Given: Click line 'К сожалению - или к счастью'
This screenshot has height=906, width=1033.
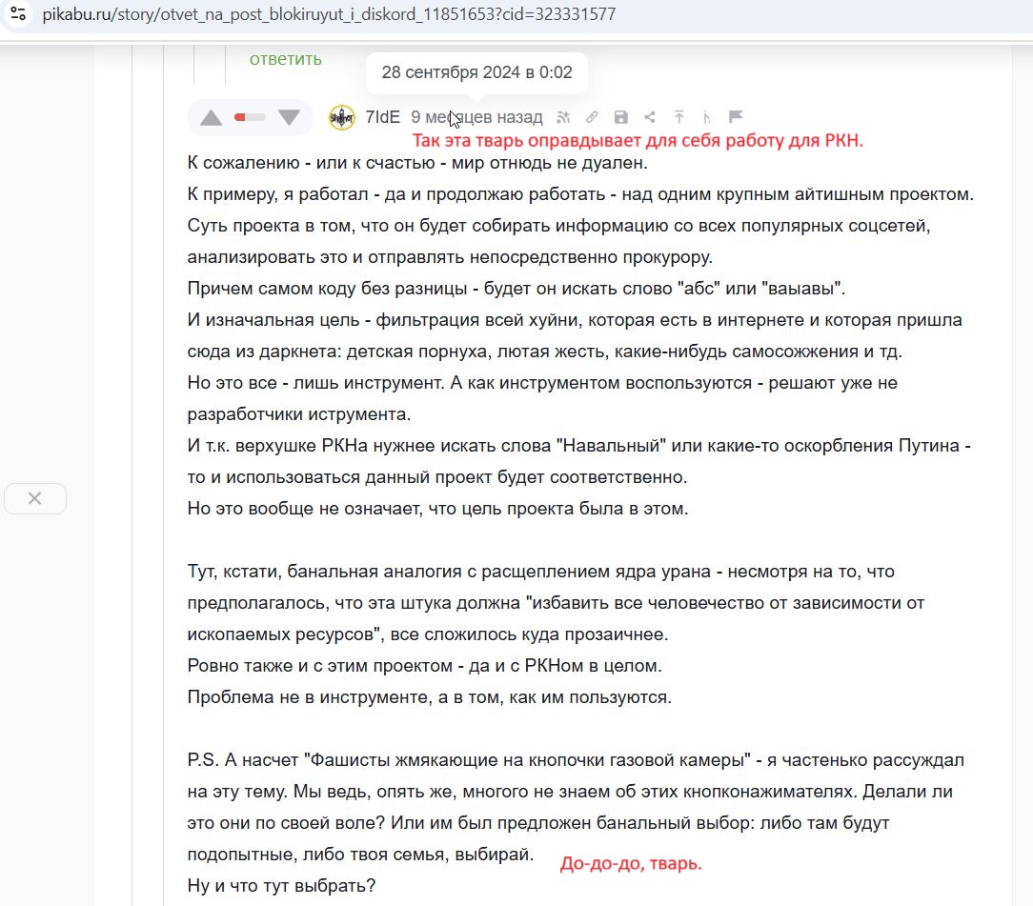Looking at the screenshot, I should pyautogui.click(x=417, y=163).
